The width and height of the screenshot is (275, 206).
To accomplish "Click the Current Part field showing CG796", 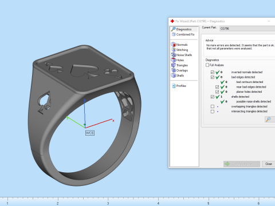I will pyautogui.click(x=247, y=29).
